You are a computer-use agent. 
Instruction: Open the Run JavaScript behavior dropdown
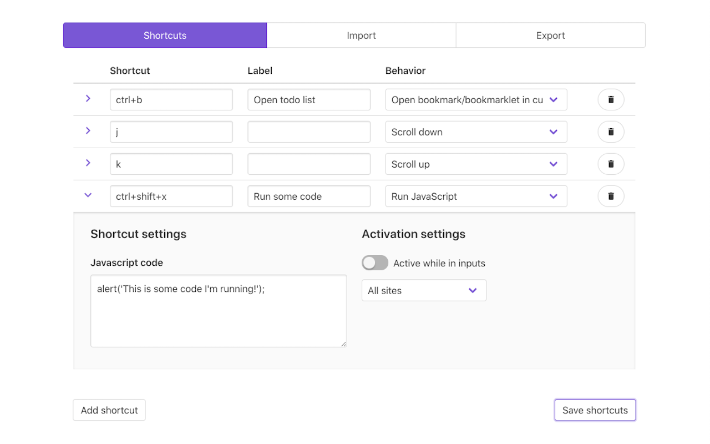pos(476,196)
